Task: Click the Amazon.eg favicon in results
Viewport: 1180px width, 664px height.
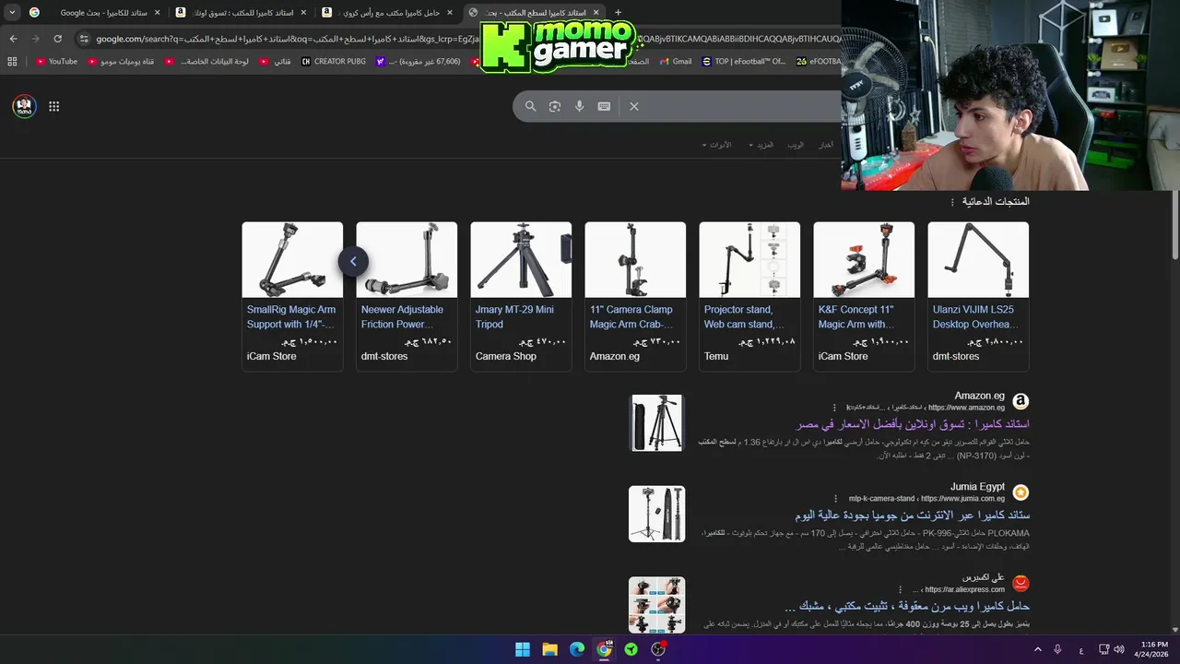Action: point(1021,401)
